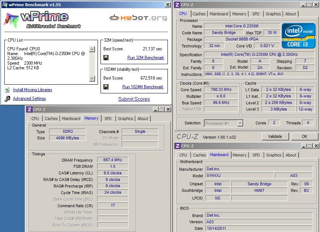Select About tab in CPU-Z Mainboard window
The image size is (320, 232).
[x=291, y=155]
